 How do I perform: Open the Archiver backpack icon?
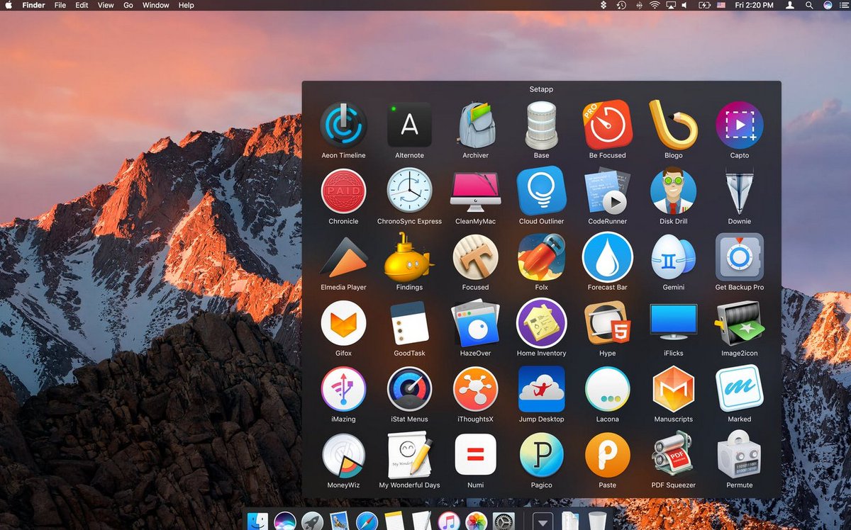pyautogui.click(x=475, y=124)
